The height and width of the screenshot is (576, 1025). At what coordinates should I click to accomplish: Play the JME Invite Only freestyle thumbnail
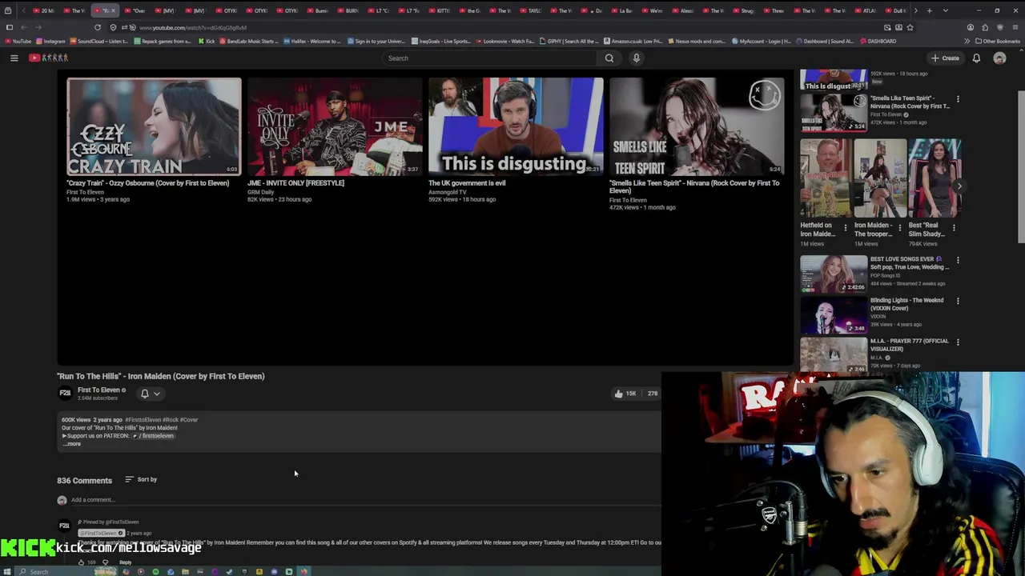pyautogui.click(x=335, y=126)
